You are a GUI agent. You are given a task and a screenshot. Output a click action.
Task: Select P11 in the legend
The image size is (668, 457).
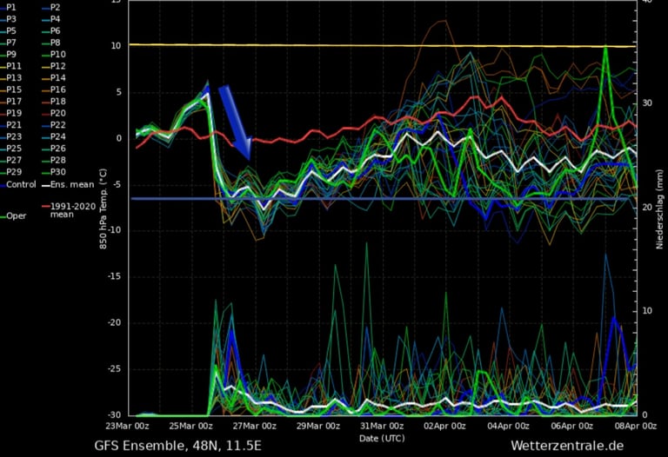coord(14,66)
